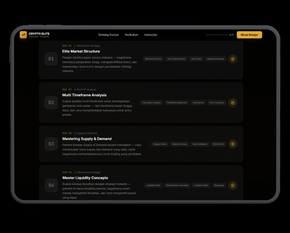The width and height of the screenshot is (290, 233).
Task: Open the Elite Market Structure title
Action: coord(81,51)
